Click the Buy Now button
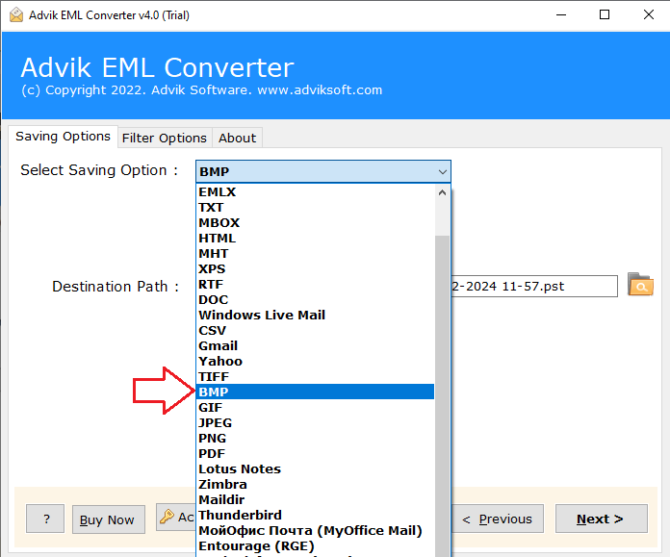This screenshot has height=557, width=670. (109, 519)
